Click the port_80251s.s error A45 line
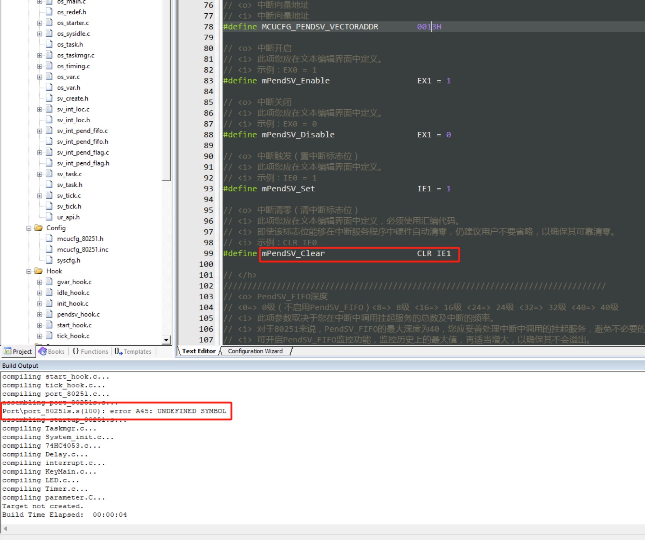 point(114,411)
